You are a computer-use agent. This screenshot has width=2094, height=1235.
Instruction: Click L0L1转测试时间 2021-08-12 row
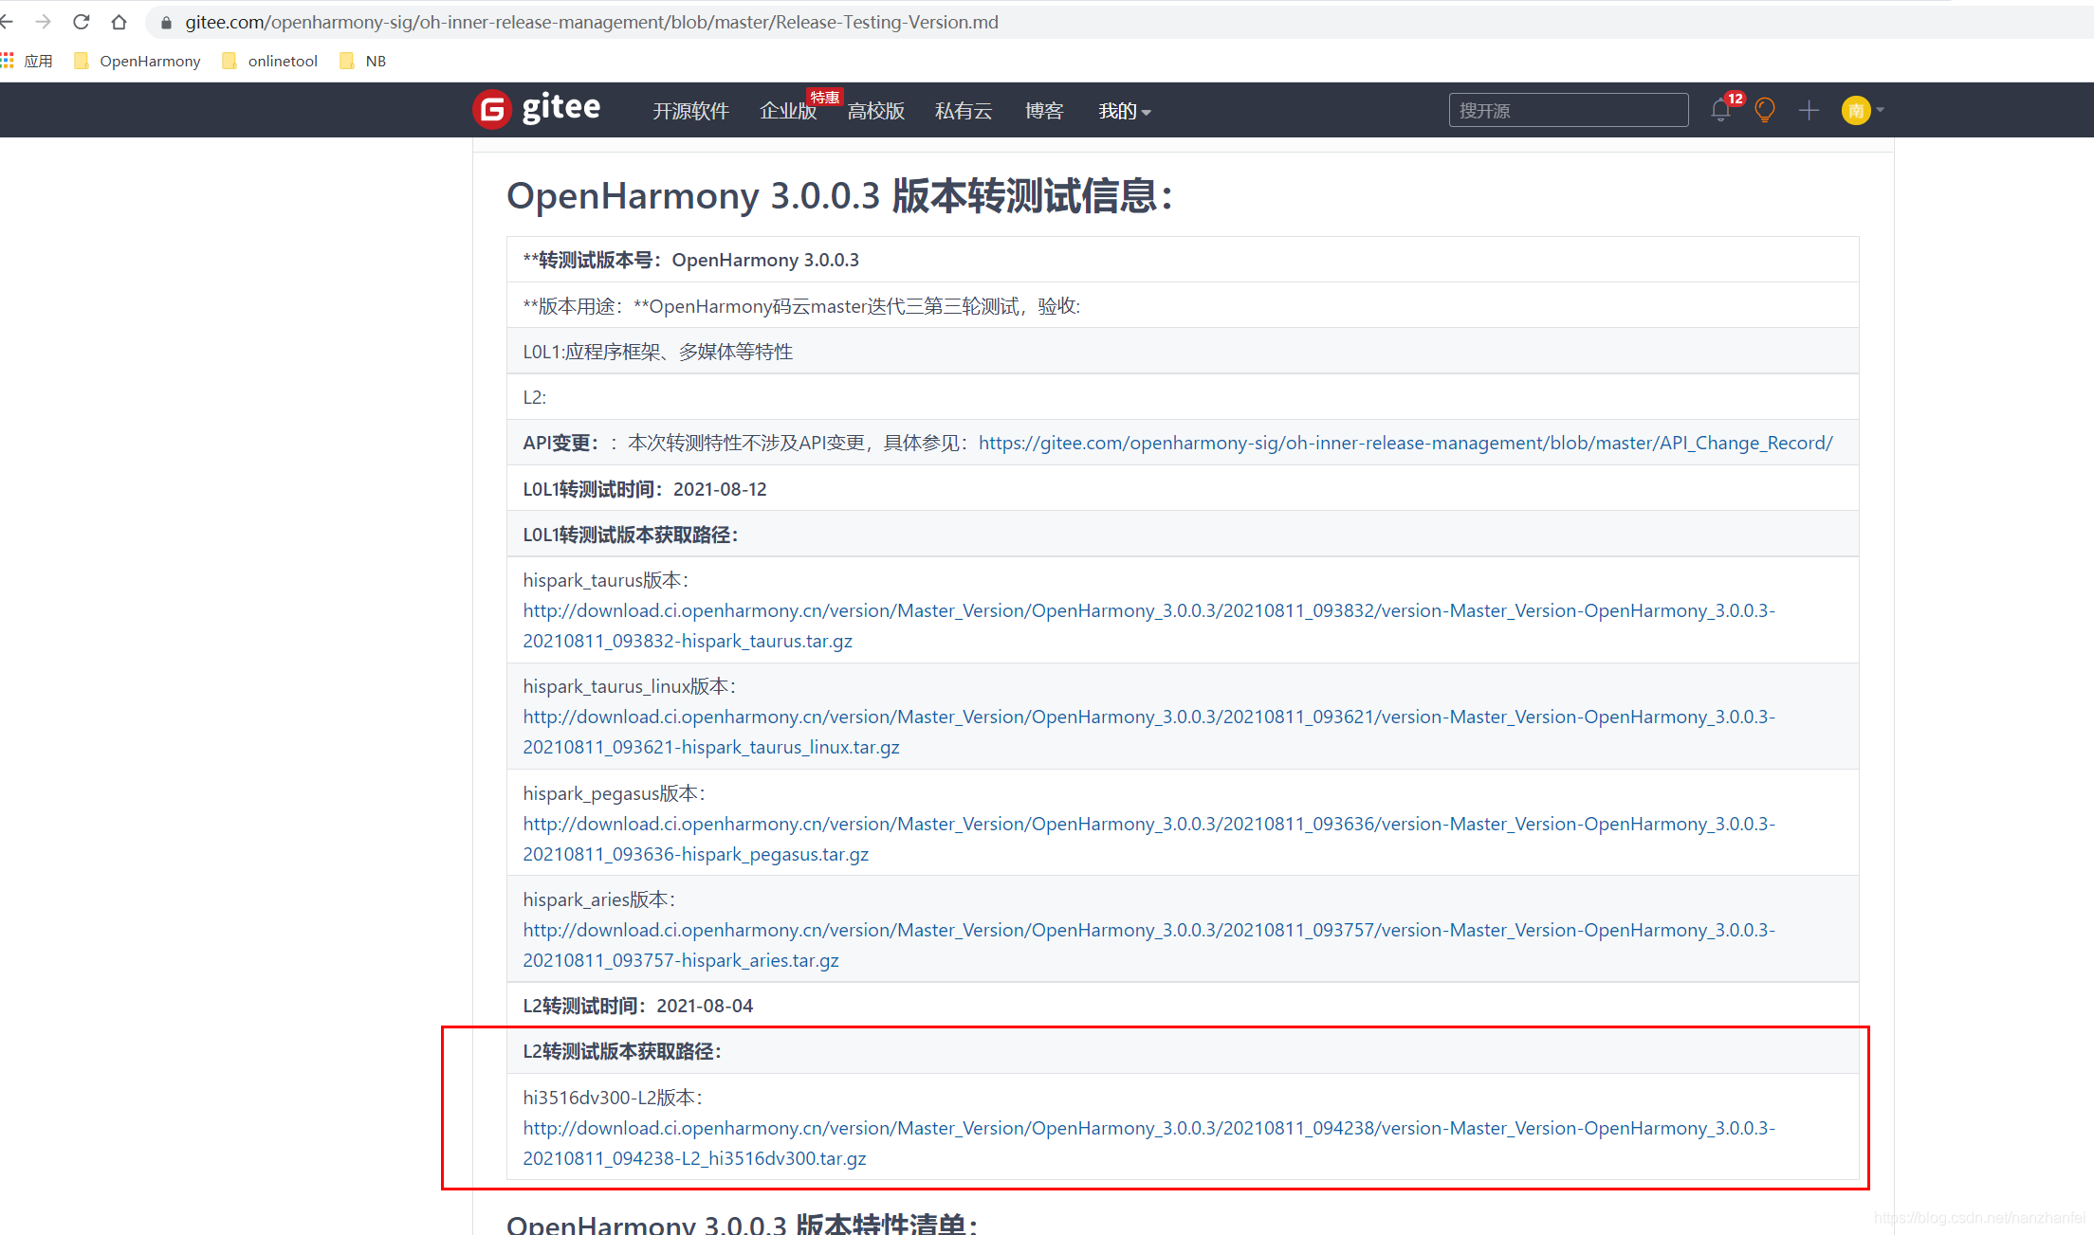coord(1183,489)
